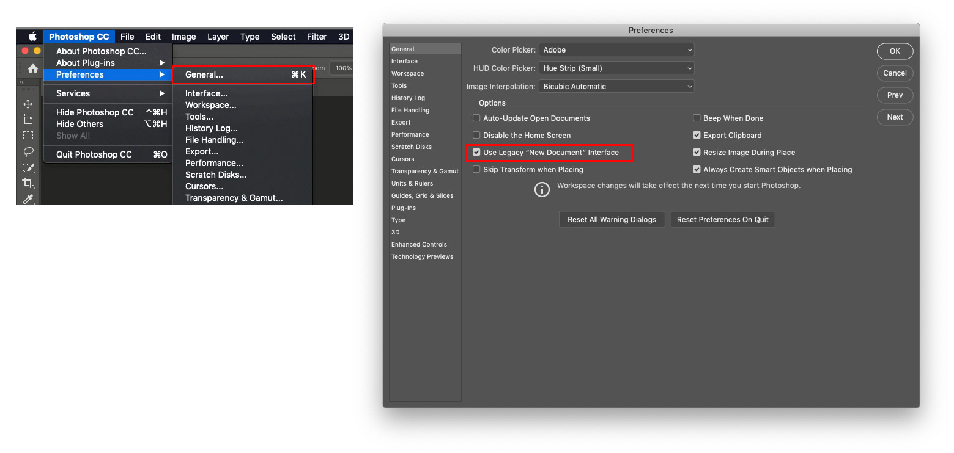The height and width of the screenshot is (453, 954).
Task: Select the Eyedropper tool
Action: click(x=28, y=198)
